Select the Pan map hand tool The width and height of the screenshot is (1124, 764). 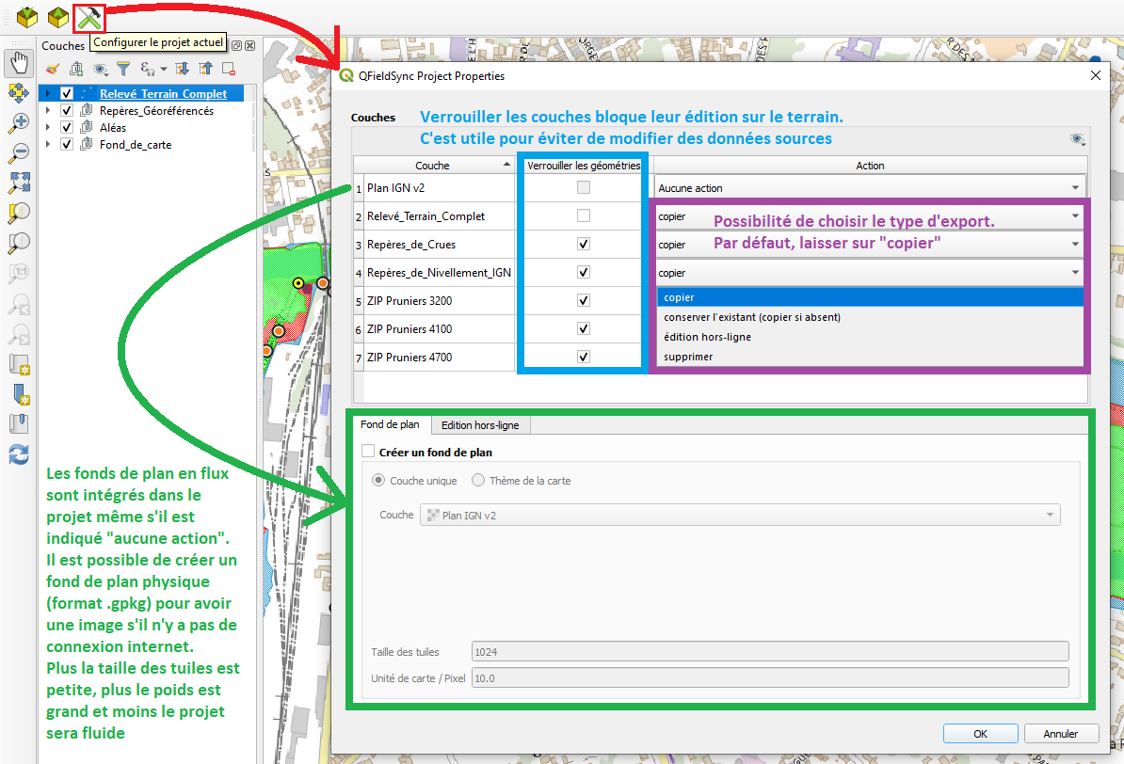[19, 62]
